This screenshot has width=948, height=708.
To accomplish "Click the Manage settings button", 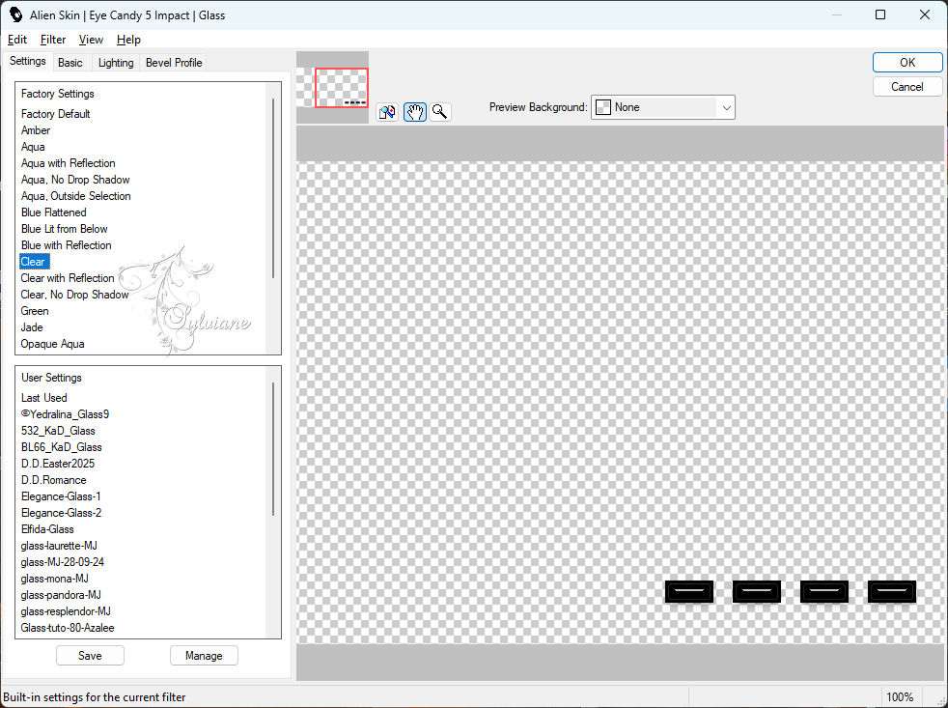I will coord(204,655).
